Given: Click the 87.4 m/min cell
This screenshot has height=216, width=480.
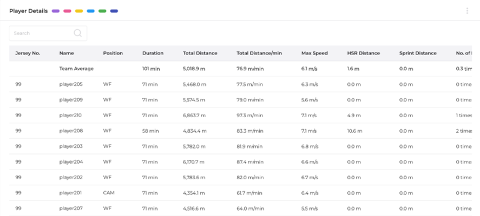Looking at the screenshot, I should click(x=250, y=162).
